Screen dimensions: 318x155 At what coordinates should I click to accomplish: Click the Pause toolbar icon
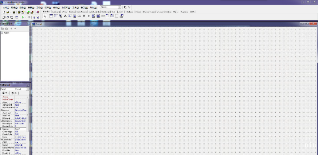(x=29, y=17)
